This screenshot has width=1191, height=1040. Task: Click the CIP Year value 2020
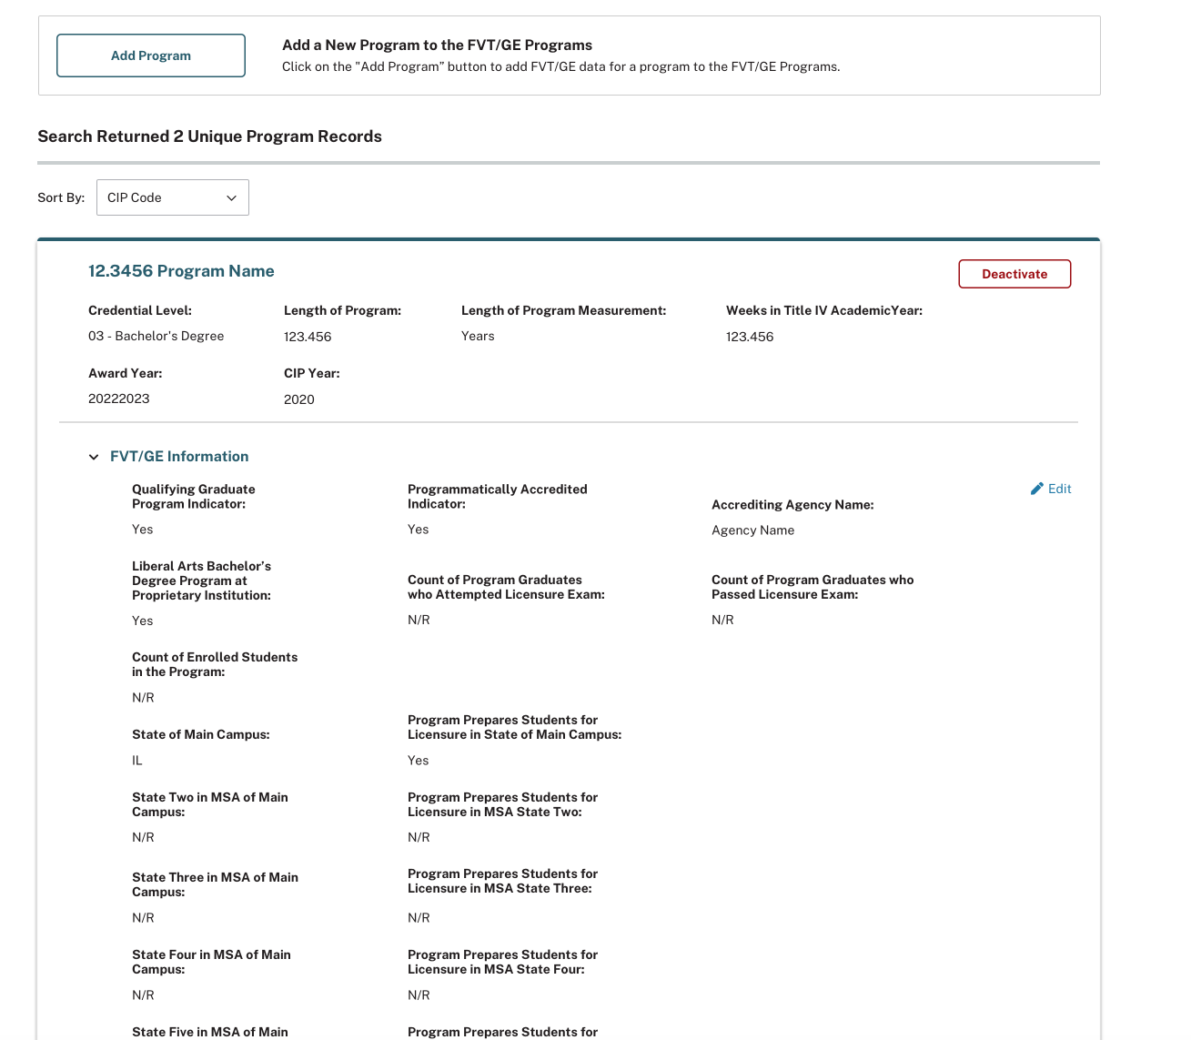coord(299,399)
